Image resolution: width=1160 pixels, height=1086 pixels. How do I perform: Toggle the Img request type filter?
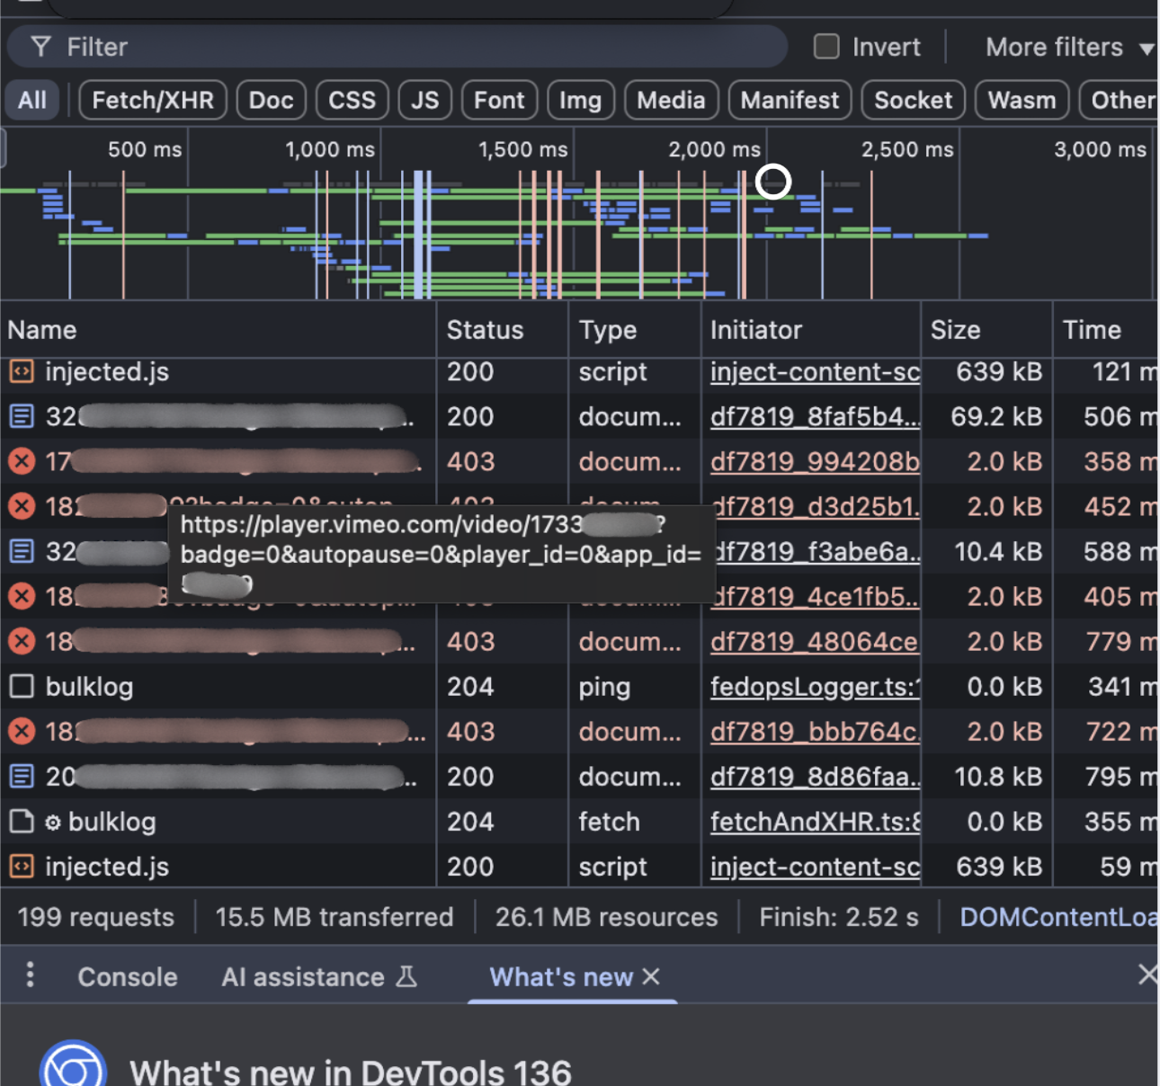point(580,100)
